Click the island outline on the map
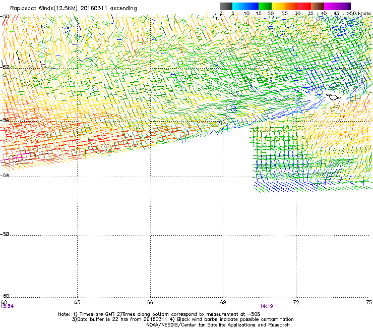The width and height of the screenshot is (373, 328). (333, 97)
